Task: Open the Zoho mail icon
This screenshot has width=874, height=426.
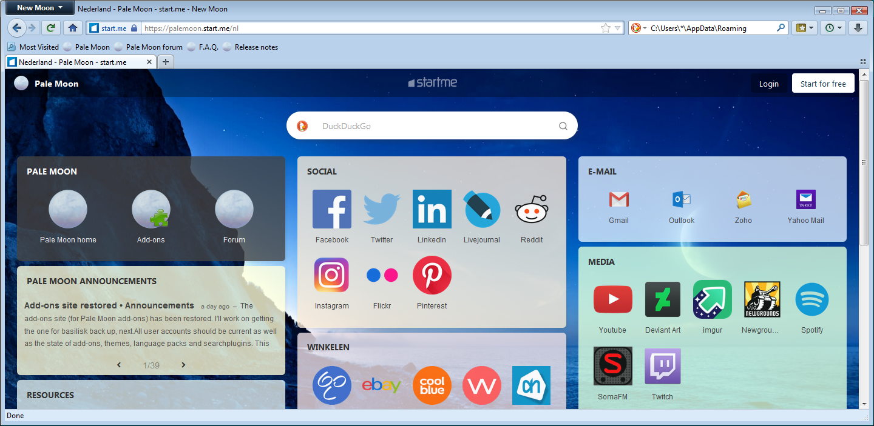Action: [x=744, y=199]
